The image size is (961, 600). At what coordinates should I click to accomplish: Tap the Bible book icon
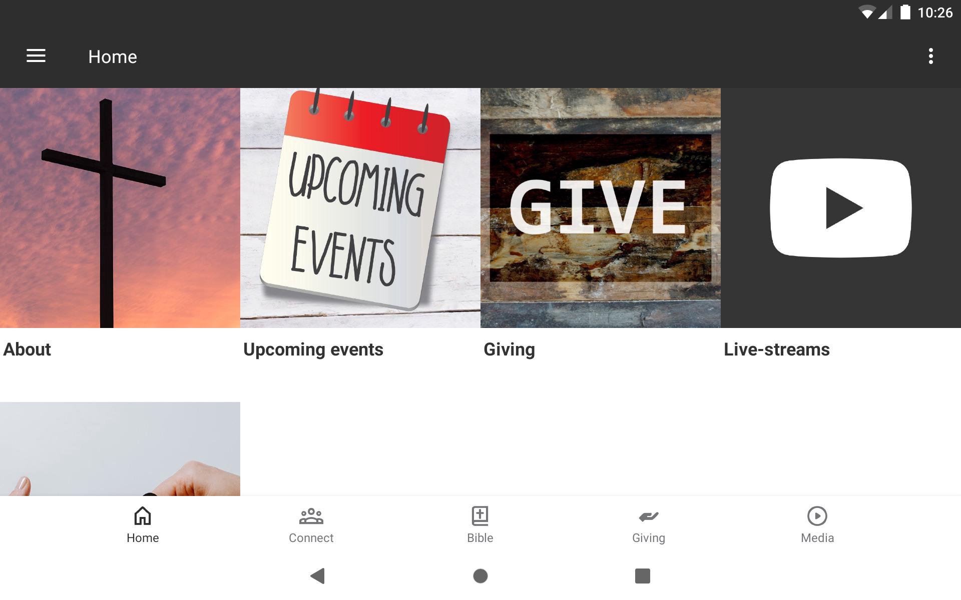coord(480,516)
